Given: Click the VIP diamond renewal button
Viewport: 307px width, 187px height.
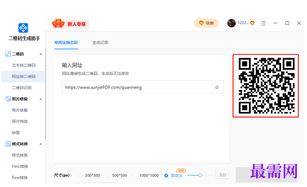Looking at the screenshot, I should tap(206, 23).
